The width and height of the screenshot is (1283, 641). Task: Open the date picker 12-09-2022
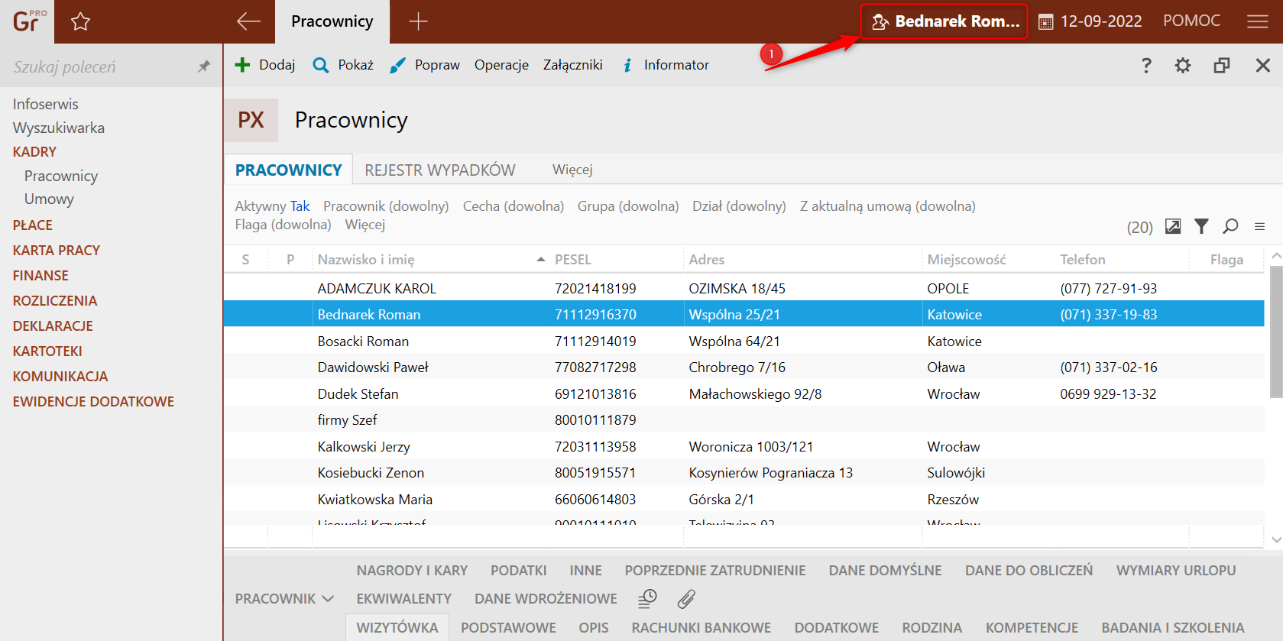1090,21
